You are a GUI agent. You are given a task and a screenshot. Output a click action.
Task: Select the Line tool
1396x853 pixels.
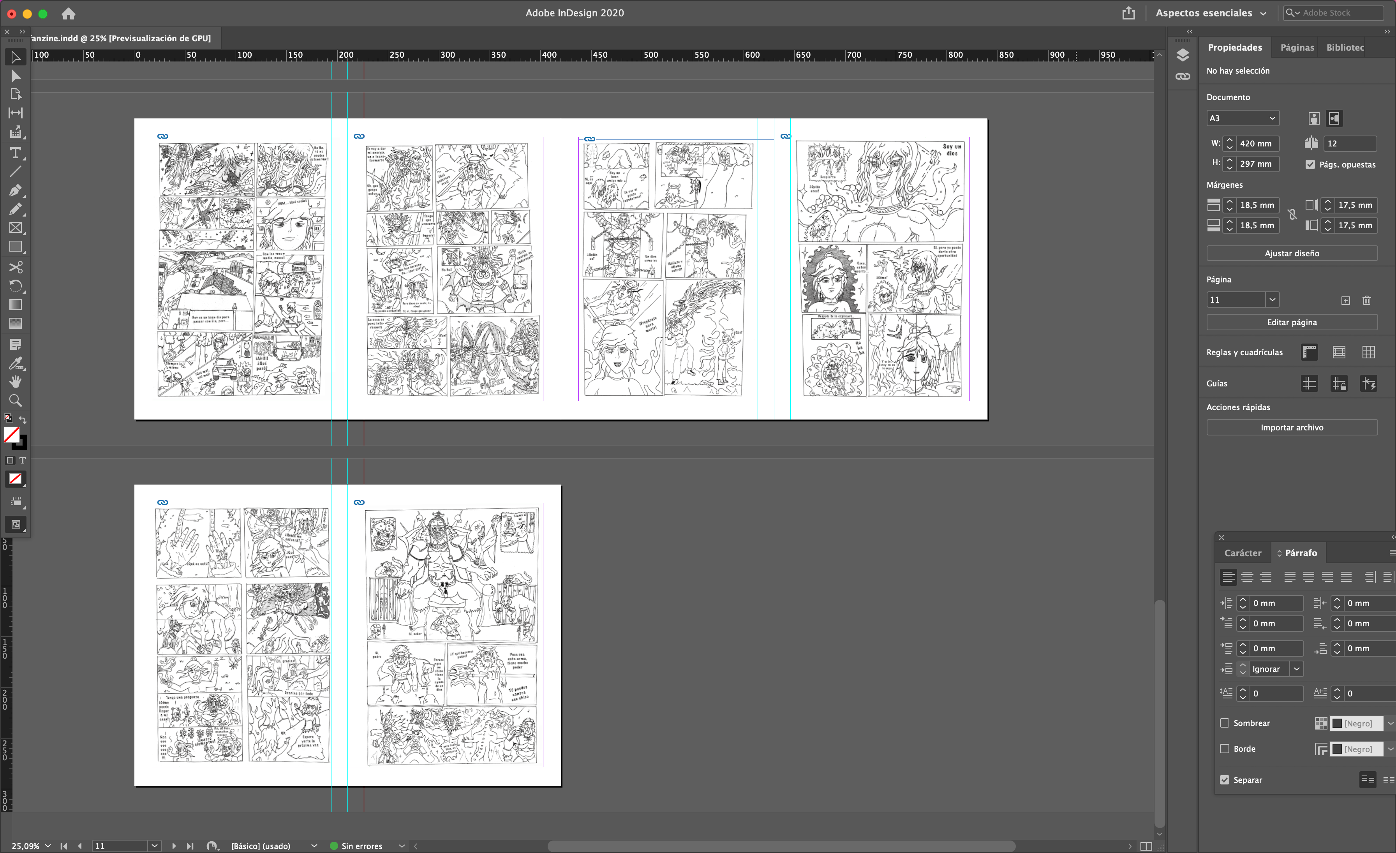coord(15,171)
